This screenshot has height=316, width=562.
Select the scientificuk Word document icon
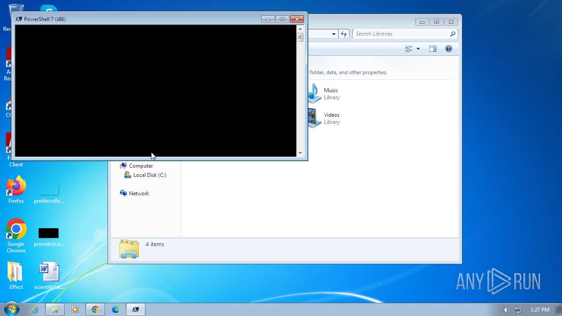pyautogui.click(x=49, y=276)
